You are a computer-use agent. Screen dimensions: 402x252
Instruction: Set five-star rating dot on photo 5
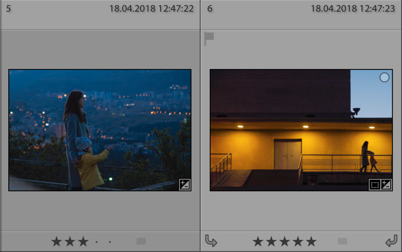(x=110, y=242)
